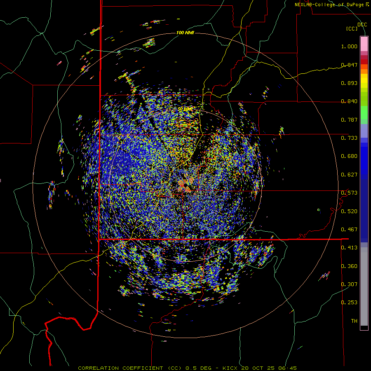Click the 0.360 legend value
371x371 pixels.
click(x=349, y=266)
